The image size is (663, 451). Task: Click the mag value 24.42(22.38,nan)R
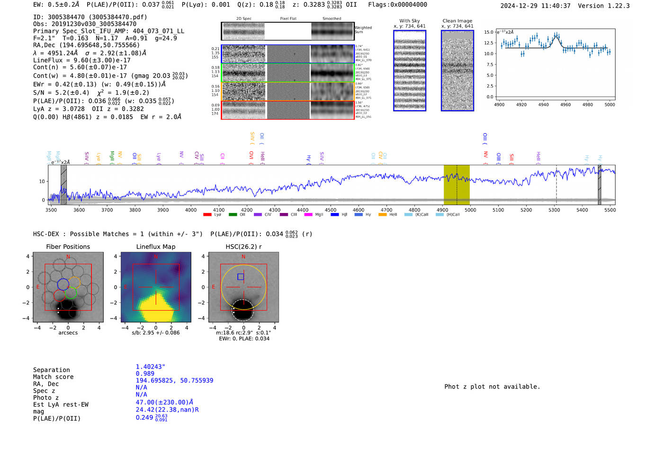(x=167, y=410)
